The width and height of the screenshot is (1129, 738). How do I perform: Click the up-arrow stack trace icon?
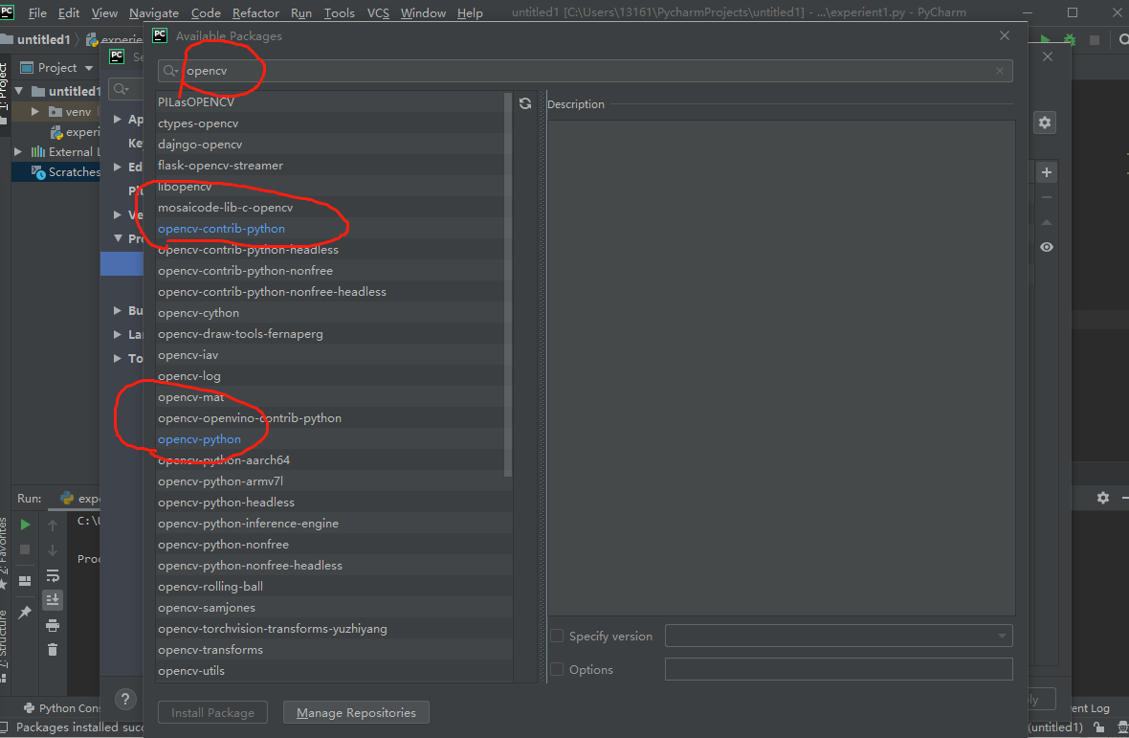(53, 525)
